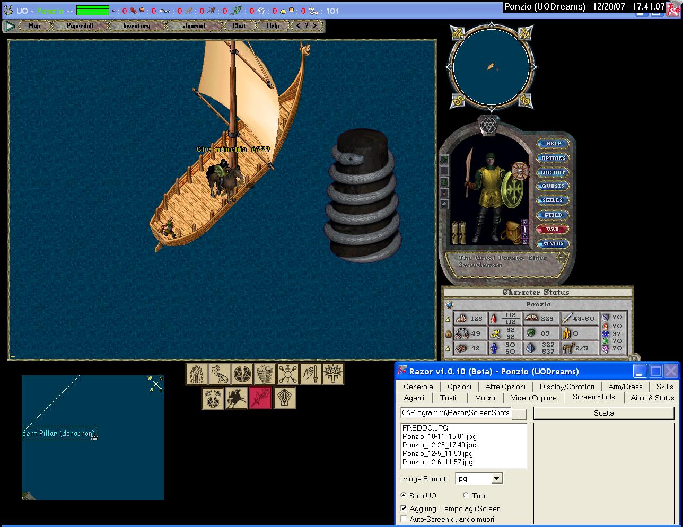
Task: Click the green arrow on the menu bar
Action: (x=10, y=25)
